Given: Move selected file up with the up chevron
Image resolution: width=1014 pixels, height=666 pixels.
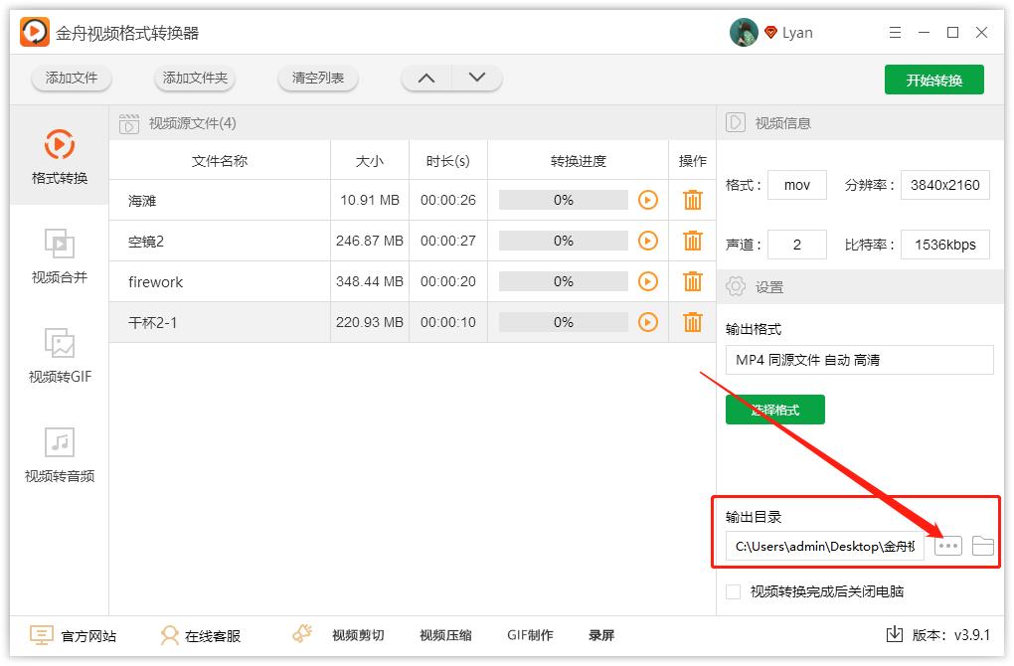Looking at the screenshot, I should [x=426, y=77].
